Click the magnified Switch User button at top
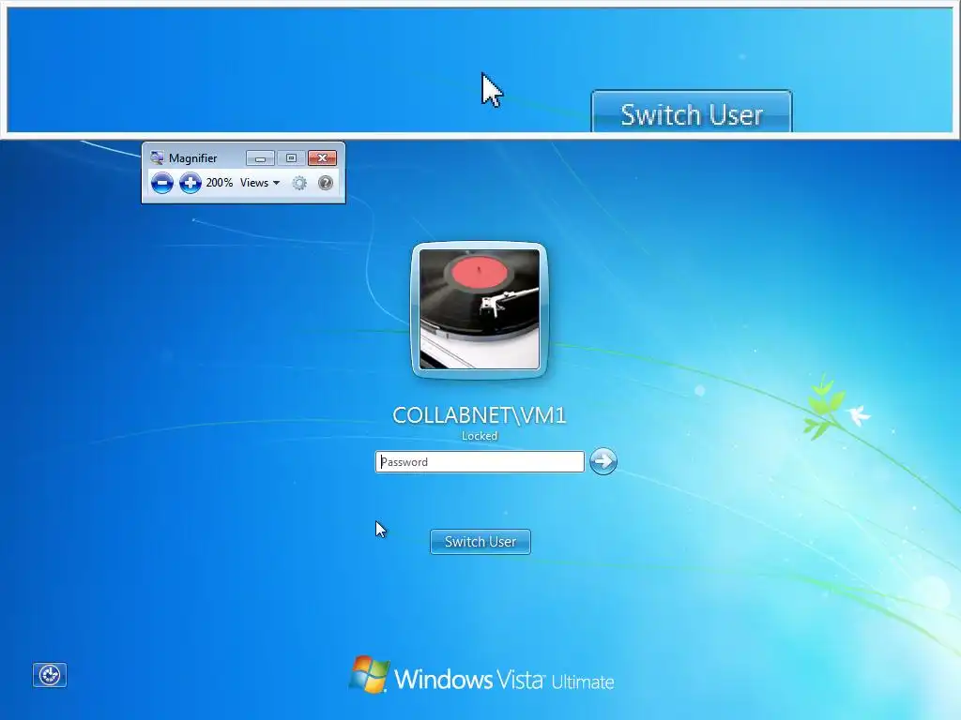The height and width of the screenshot is (720, 961). [x=692, y=112]
